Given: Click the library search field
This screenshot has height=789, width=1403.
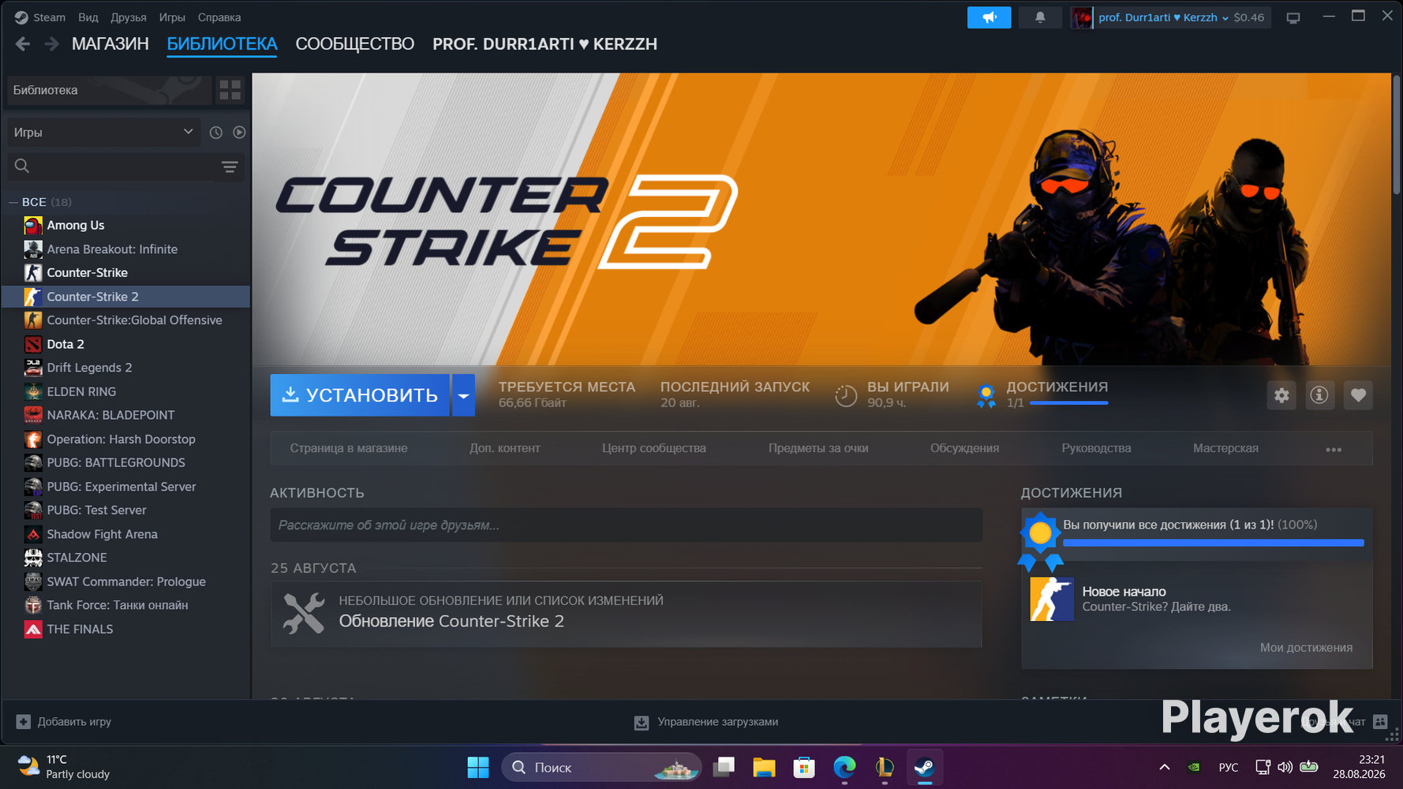Looking at the screenshot, I should [x=126, y=166].
